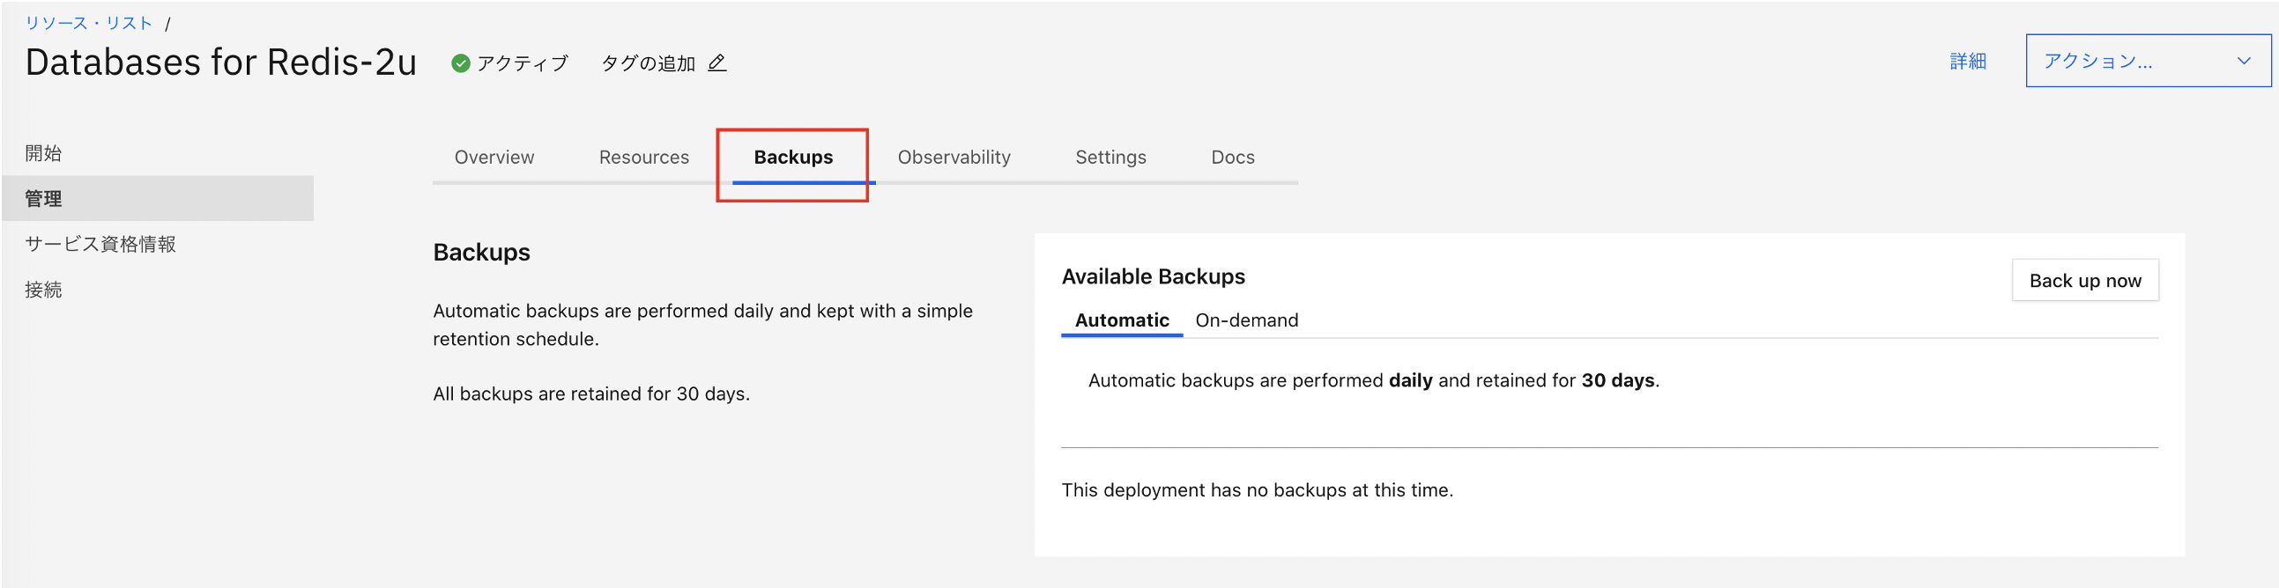Click the green active status checkmark icon

[x=460, y=62]
